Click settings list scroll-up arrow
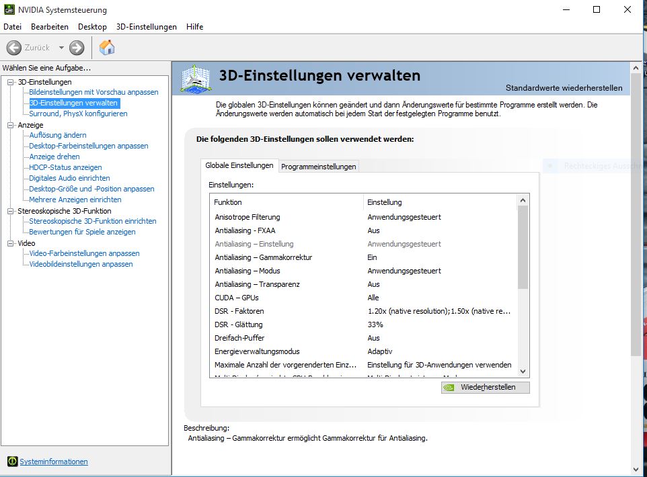 523,200
